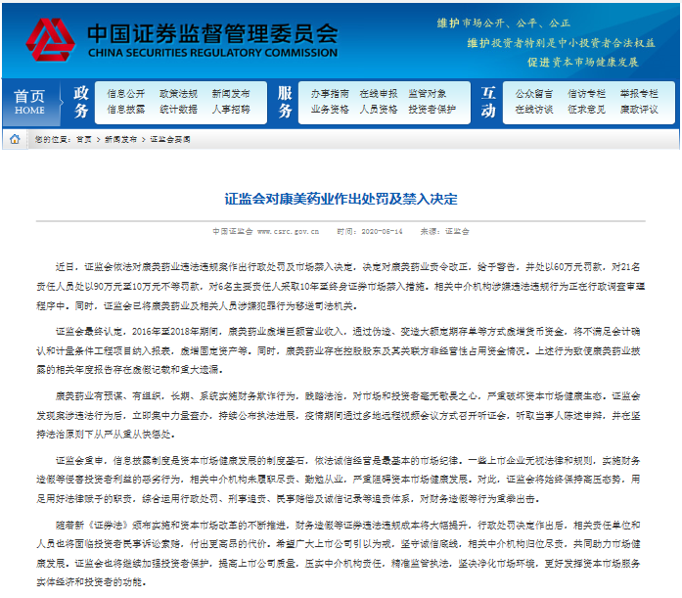Click the 互动 section heading
Viewport: 682px width, 598px height.
point(488,102)
